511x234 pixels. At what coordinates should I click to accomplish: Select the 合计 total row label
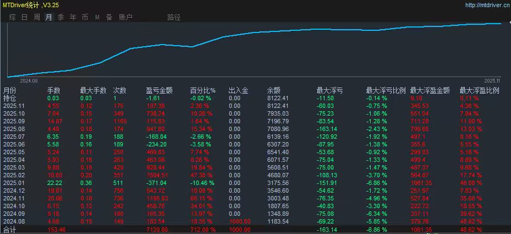[x=9, y=230]
